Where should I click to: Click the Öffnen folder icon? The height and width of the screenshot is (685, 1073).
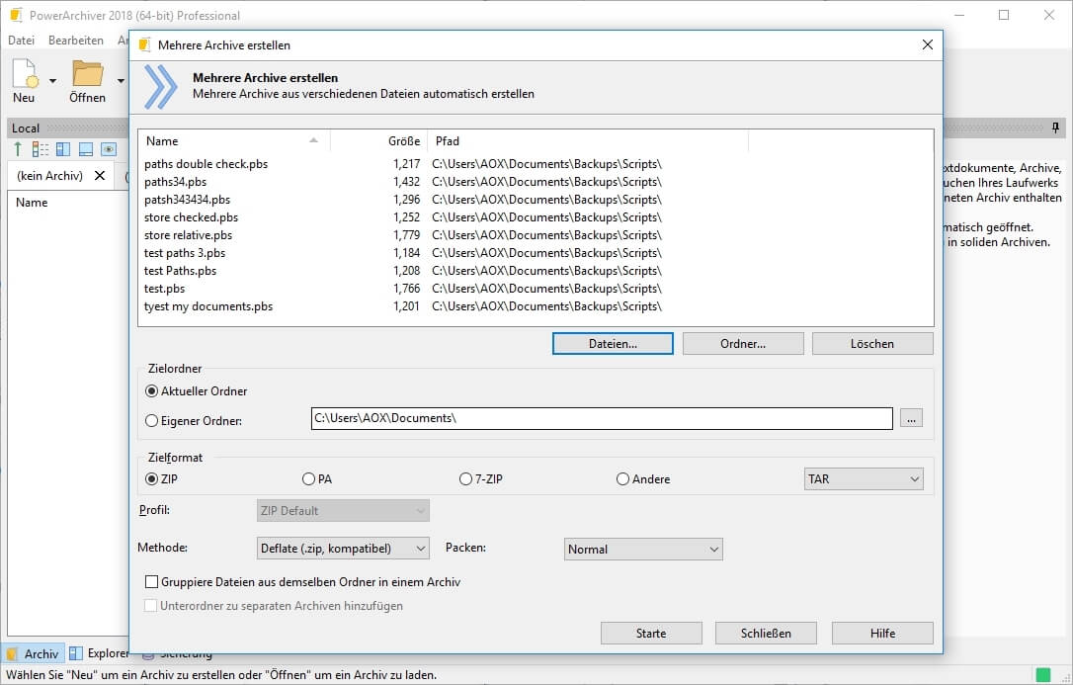pos(88,75)
